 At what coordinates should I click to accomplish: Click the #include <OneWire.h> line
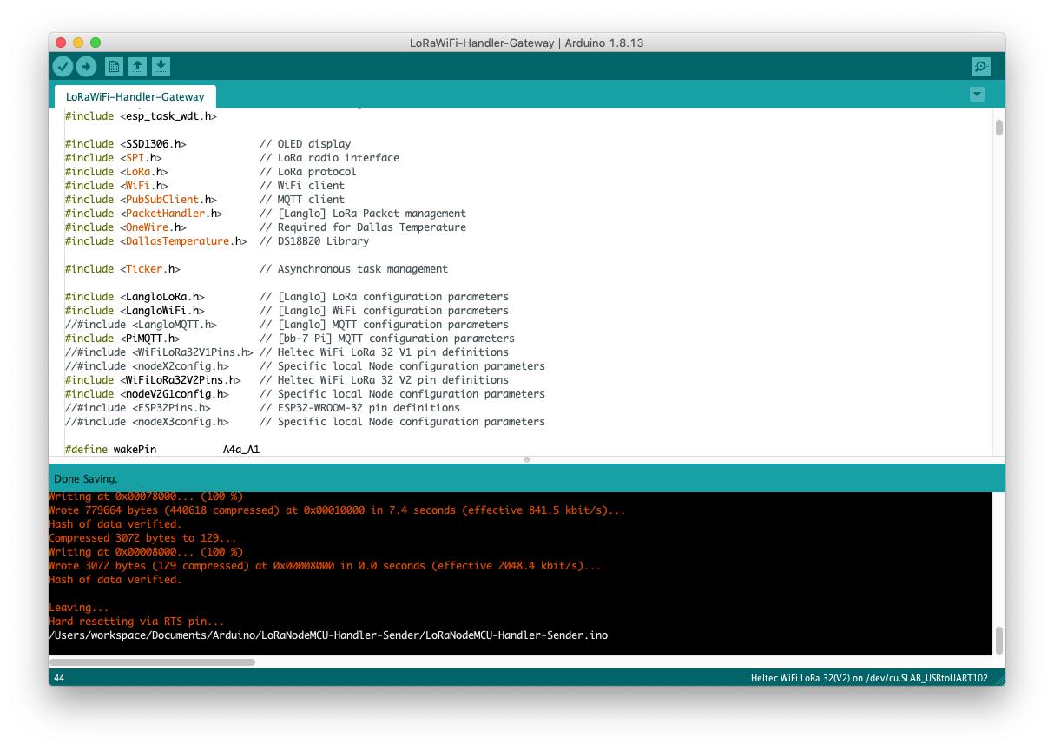coord(265,227)
